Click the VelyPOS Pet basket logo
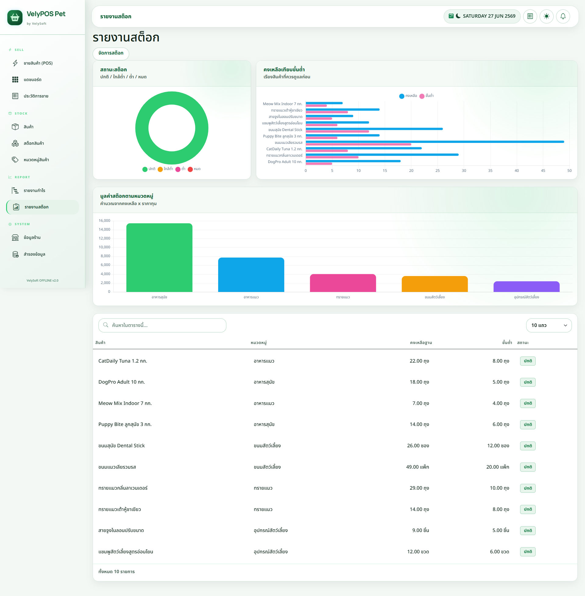The image size is (585, 596). point(15,18)
